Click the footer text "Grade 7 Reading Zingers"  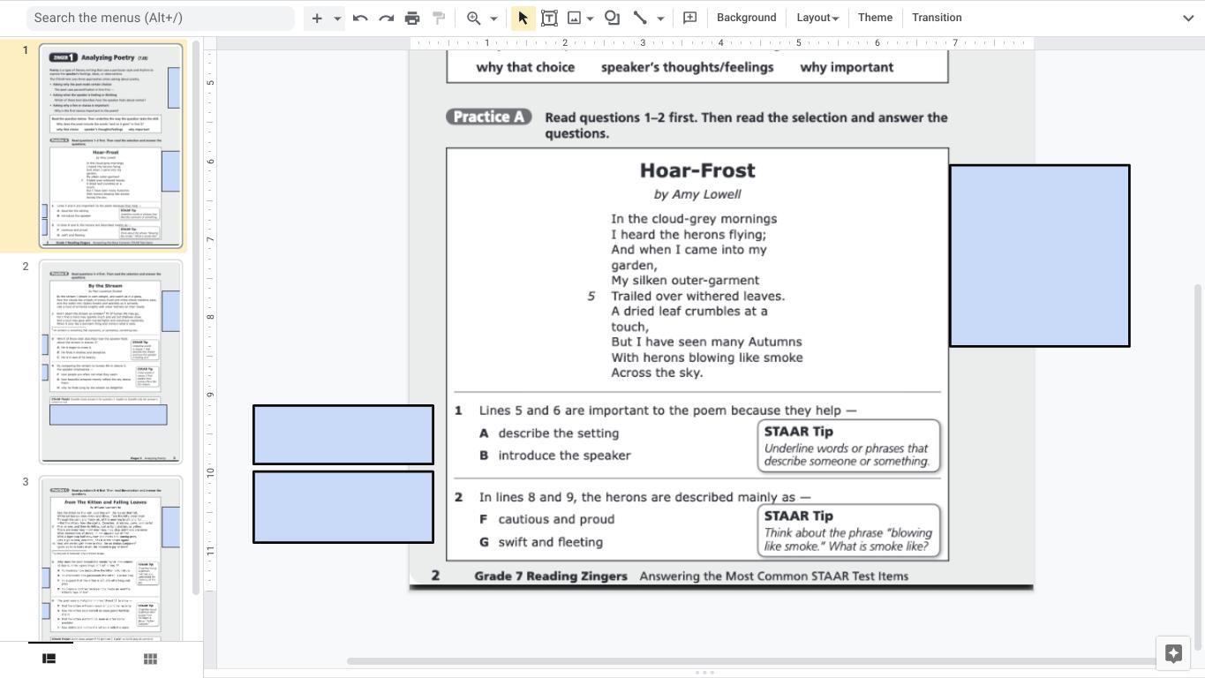coord(551,576)
